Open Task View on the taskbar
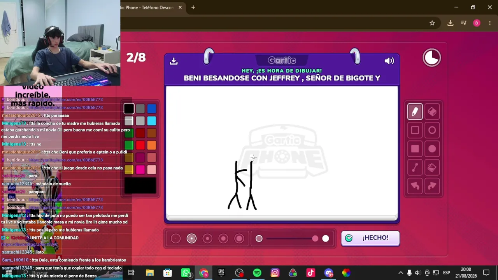This screenshot has width=498, height=280. pos(131,273)
